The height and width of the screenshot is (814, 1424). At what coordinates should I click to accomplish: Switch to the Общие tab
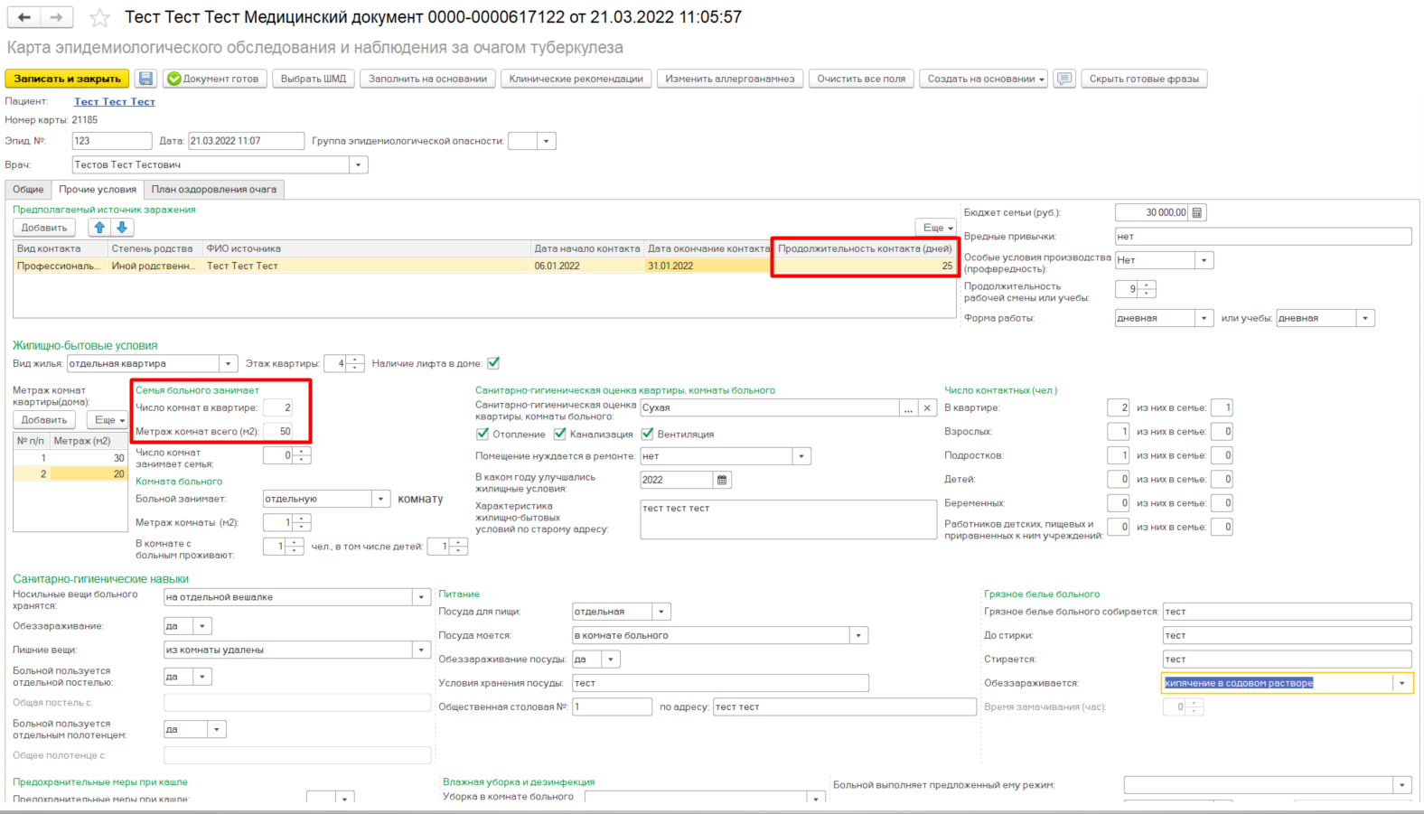[x=28, y=189]
